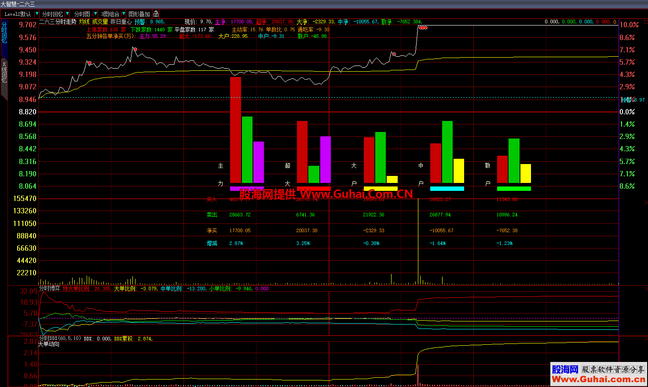Click the 分时DDX(60,5,10) indicator title

pos(60,339)
